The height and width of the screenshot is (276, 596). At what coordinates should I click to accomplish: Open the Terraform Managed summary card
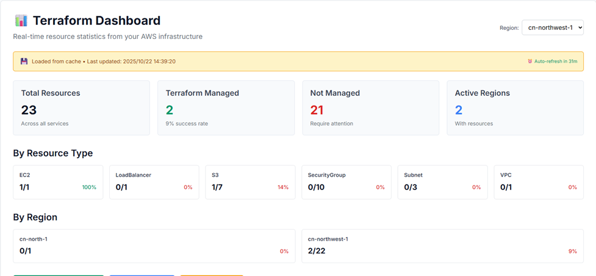226,108
